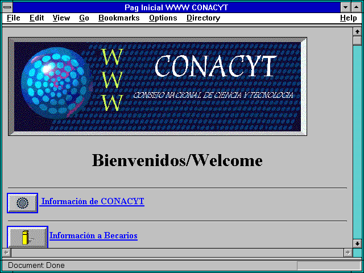Click the Bienvenidos/Welcome heading

(x=177, y=160)
